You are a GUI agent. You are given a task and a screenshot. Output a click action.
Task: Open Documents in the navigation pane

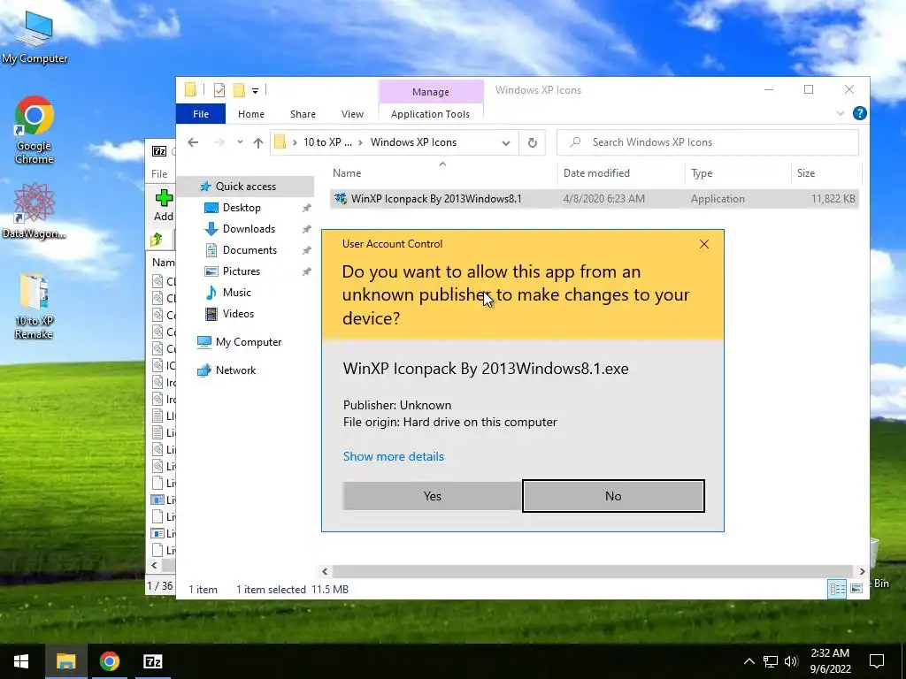250,250
